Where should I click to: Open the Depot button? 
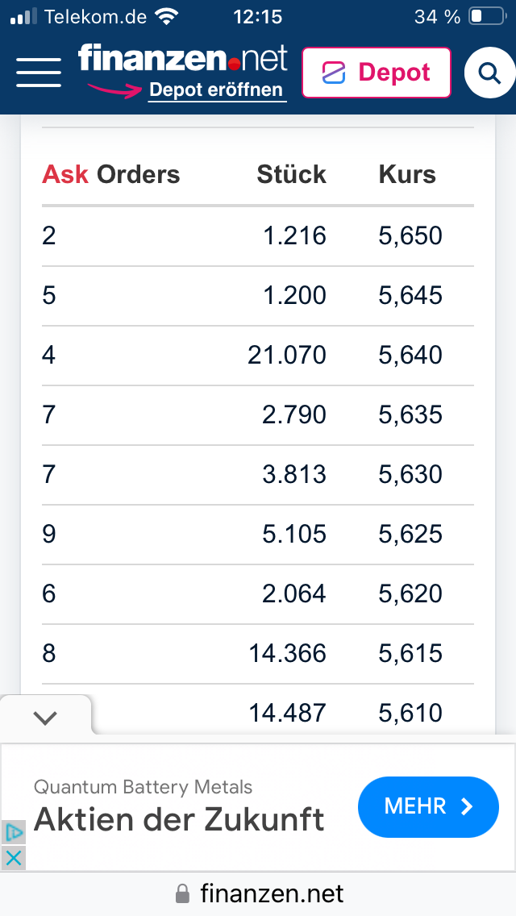coord(376,73)
